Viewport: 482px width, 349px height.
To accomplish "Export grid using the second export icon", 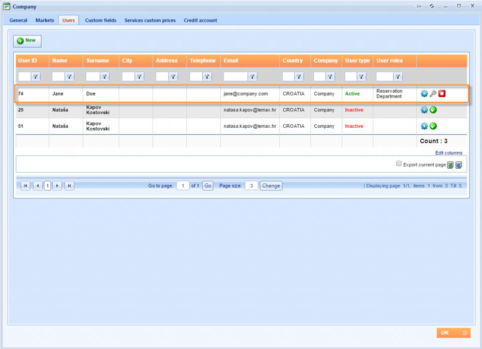I will point(458,165).
